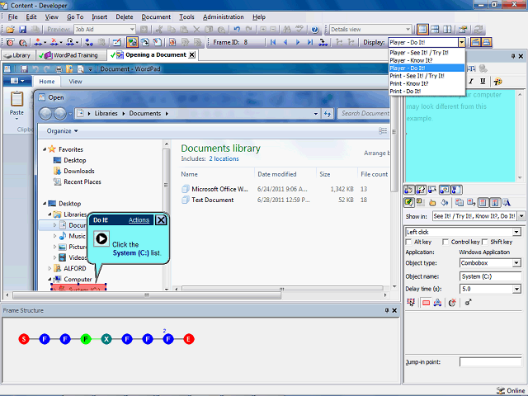The width and height of the screenshot is (528, 396).
Task: Select the green F frame node
Action: click(x=86, y=339)
